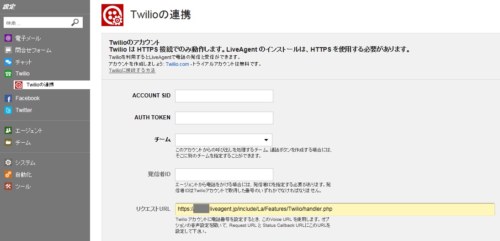Click the automation (自動化) icon
The height and width of the screenshot is (241, 500).
pyautogui.click(x=8, y=175)
